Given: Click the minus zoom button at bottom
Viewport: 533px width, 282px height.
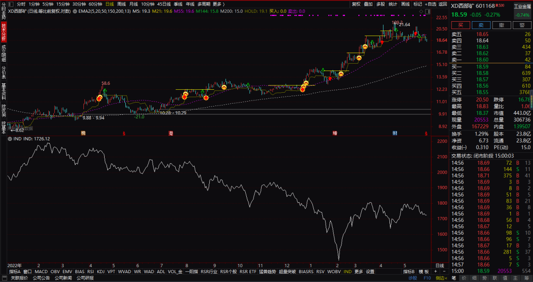Looking at the screenshot, I should (444, 272).
